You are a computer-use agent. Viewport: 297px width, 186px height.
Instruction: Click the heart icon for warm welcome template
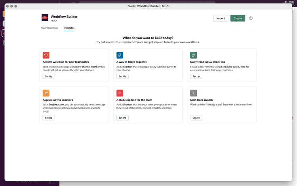(46, 55)
